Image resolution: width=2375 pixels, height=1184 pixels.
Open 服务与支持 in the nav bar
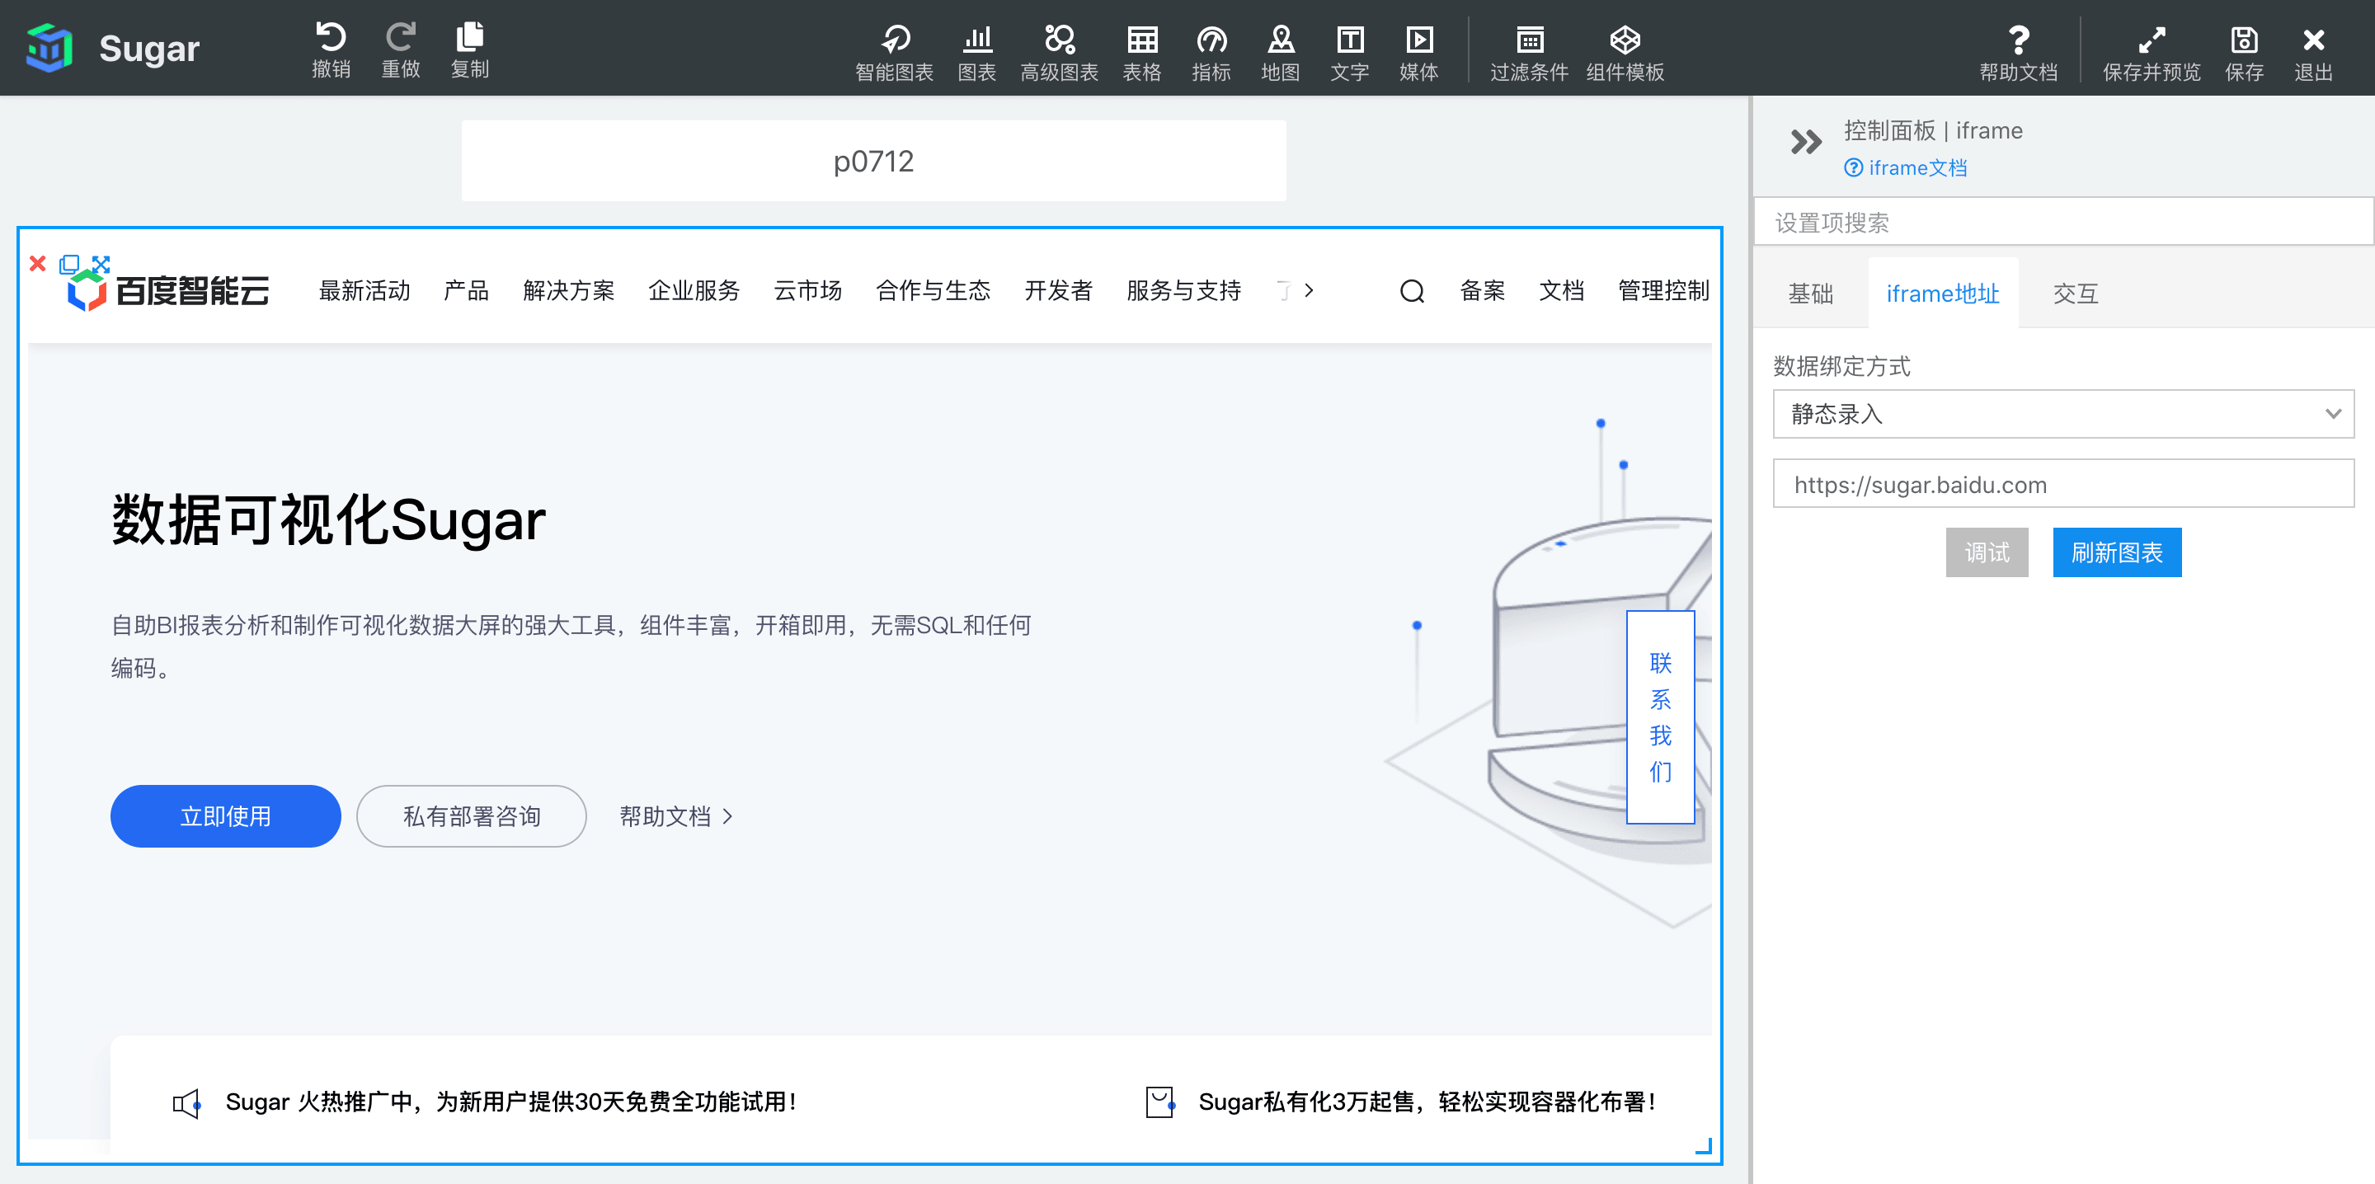[x=1183, y=290]
